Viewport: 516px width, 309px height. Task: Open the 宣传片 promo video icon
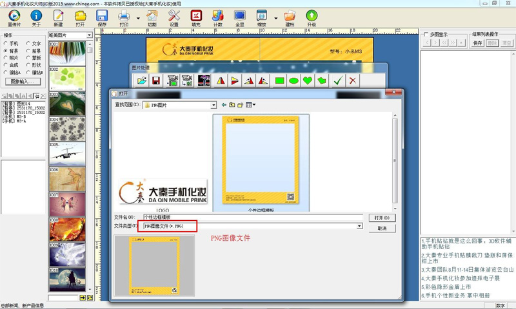coord(14,15)
